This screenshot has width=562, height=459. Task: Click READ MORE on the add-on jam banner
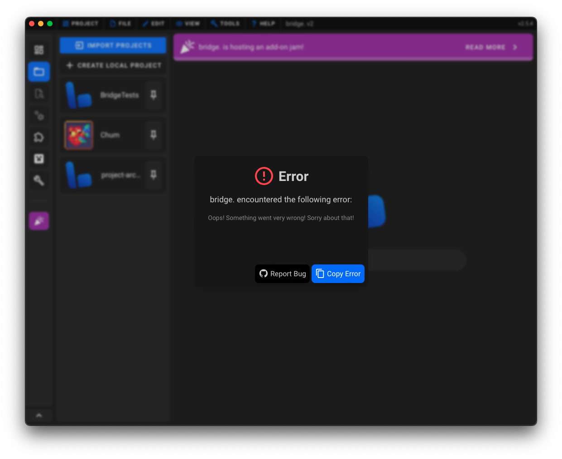pyautogui.click(x=485, y=47)
